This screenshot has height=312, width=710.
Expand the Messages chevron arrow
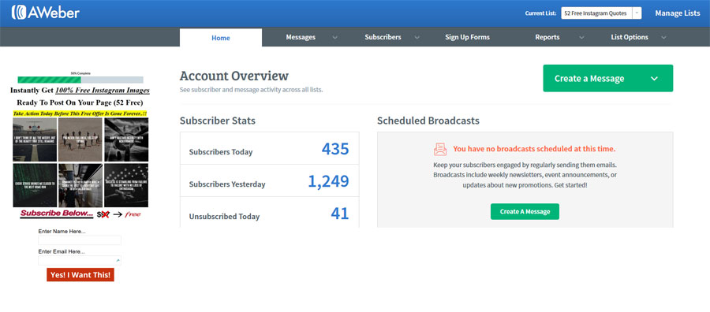click(x=334, y=38)
